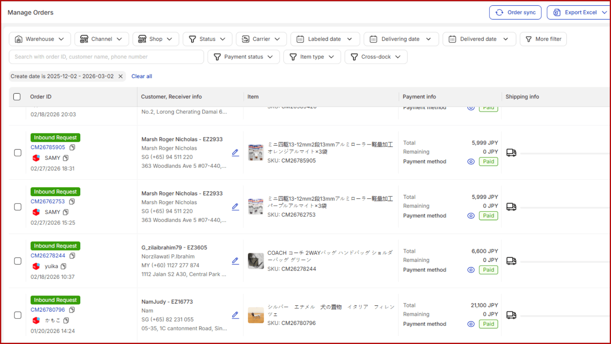Viewport: 611px width, 344px height.
Task: Click edit pencil for order CM26278244
Action: (x=235, y=261)
